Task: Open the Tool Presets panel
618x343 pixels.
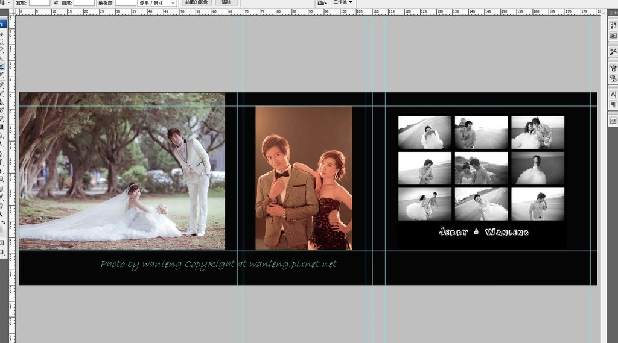Action: click(x=613, y=52)
